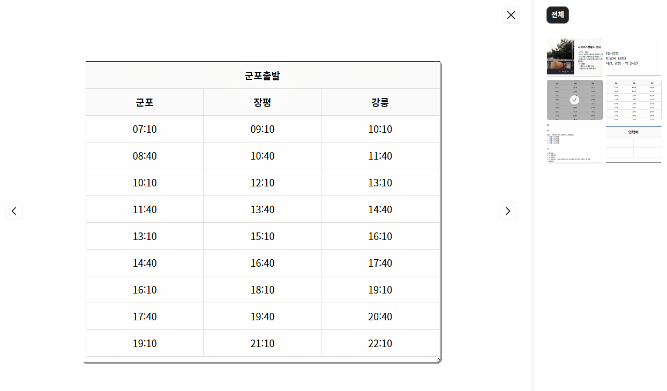
Task: Select the 11:40 cell in 강릉 column
Action: (x=380, y=156)
